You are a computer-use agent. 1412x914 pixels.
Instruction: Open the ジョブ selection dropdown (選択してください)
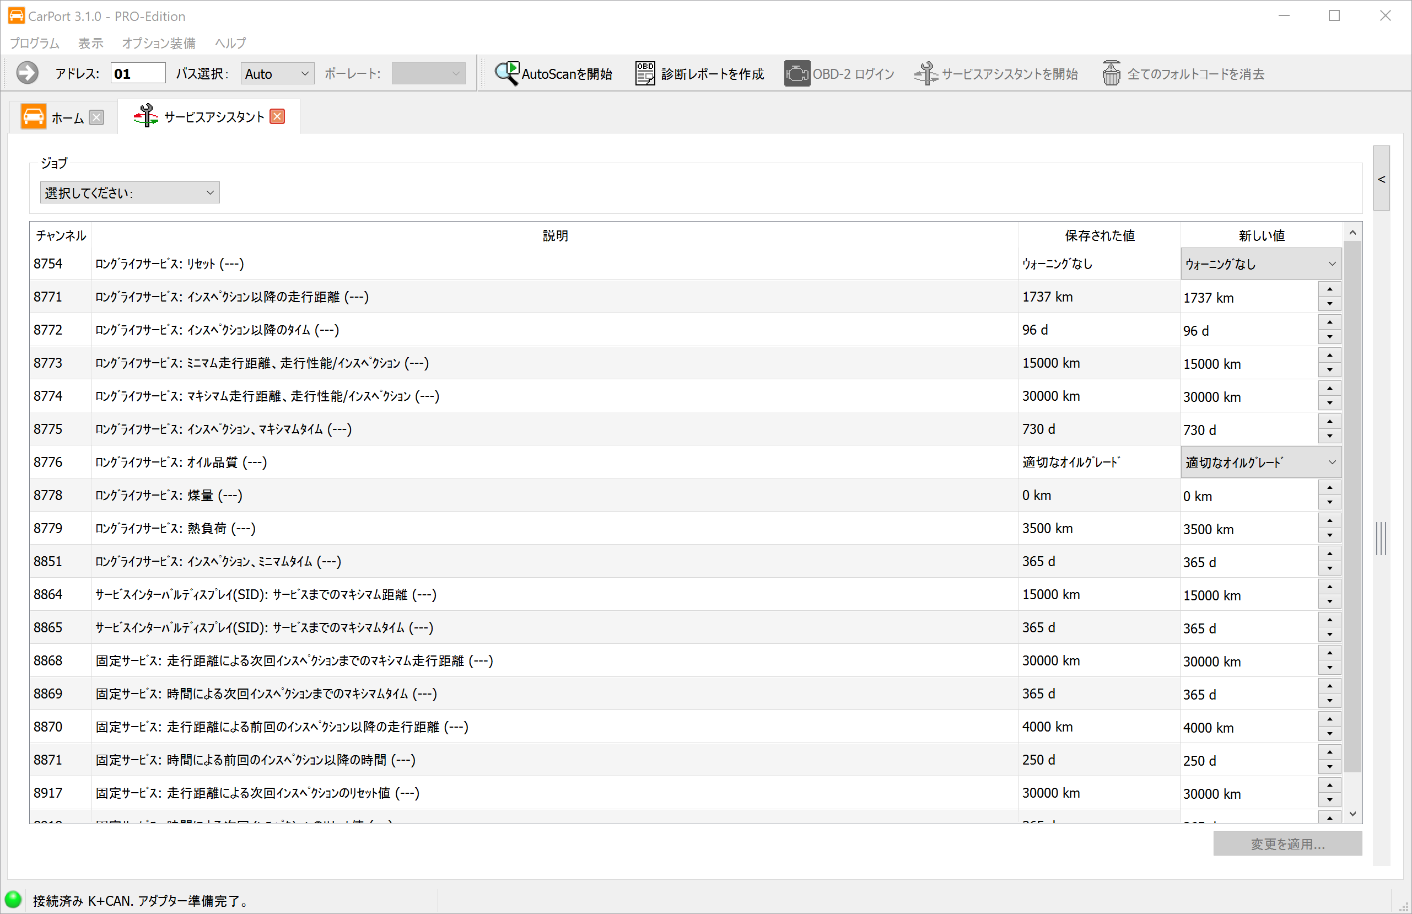point(130,192)
